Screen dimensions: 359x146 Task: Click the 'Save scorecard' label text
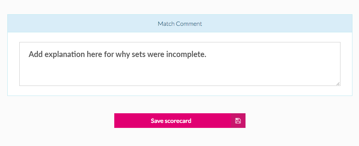171,121
